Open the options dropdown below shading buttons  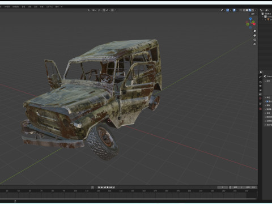coord(254,14)
